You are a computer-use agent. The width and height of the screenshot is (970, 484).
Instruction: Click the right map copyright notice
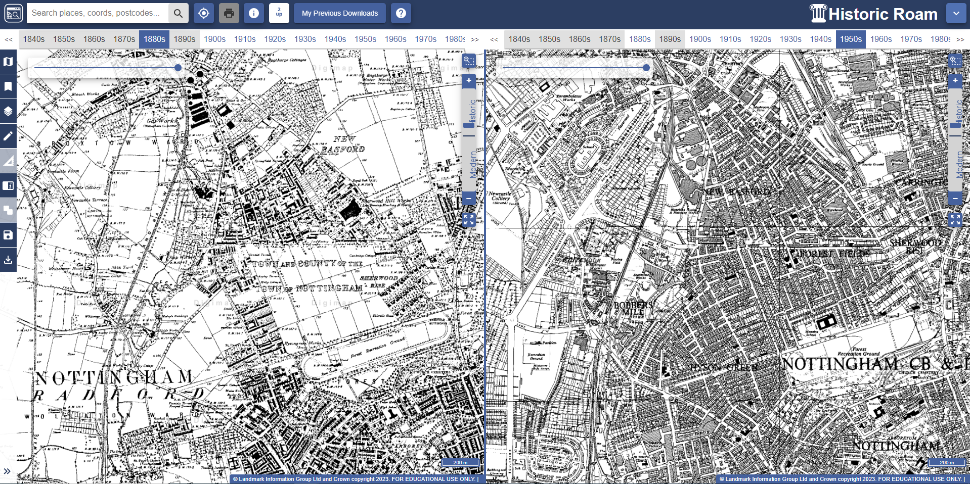point(842,479)
